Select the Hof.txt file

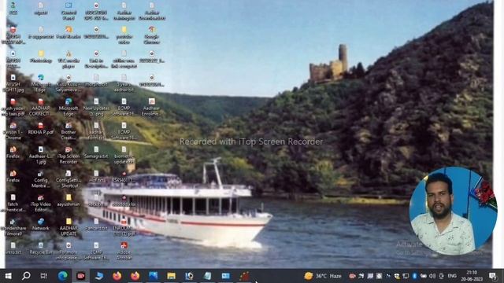[96, 176]
